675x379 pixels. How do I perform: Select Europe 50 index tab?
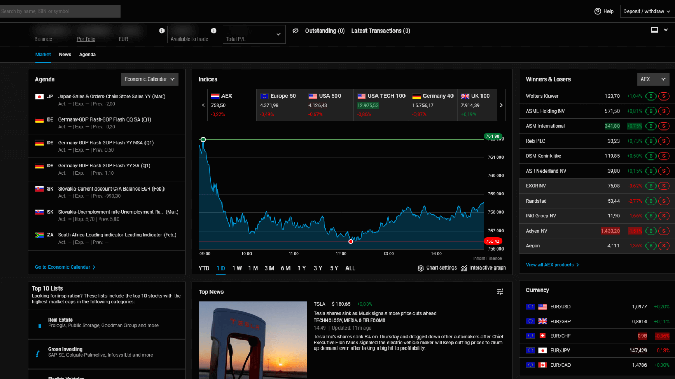pyautogui.click(x=281, y=105)
